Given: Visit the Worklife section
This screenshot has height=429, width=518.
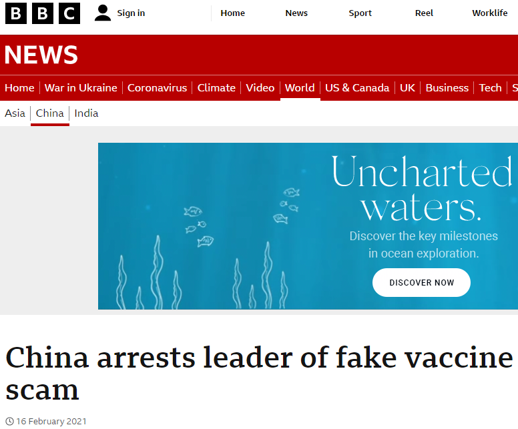Looking at the screenshot, I should coord(489,13).
